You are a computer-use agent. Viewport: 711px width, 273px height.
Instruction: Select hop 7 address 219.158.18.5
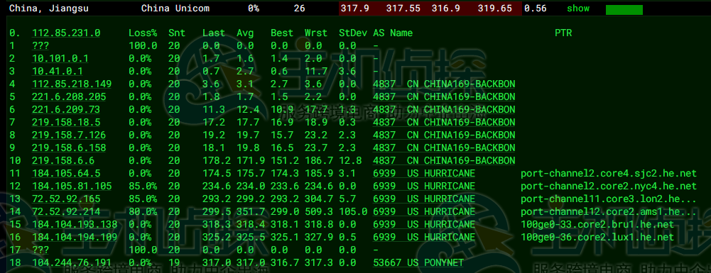coord(66,122)
